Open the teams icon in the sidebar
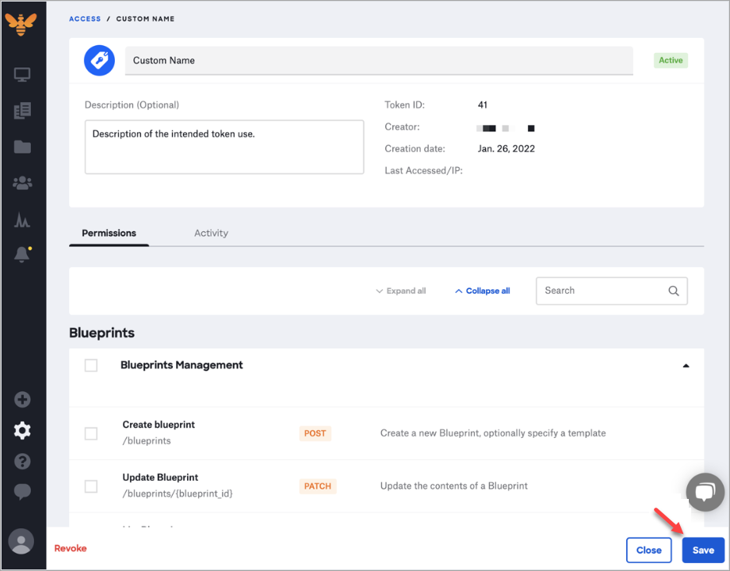This screenshot has height=571, width=730. point(21,183)
